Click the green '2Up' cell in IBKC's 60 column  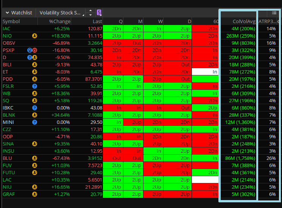(205, 108)
